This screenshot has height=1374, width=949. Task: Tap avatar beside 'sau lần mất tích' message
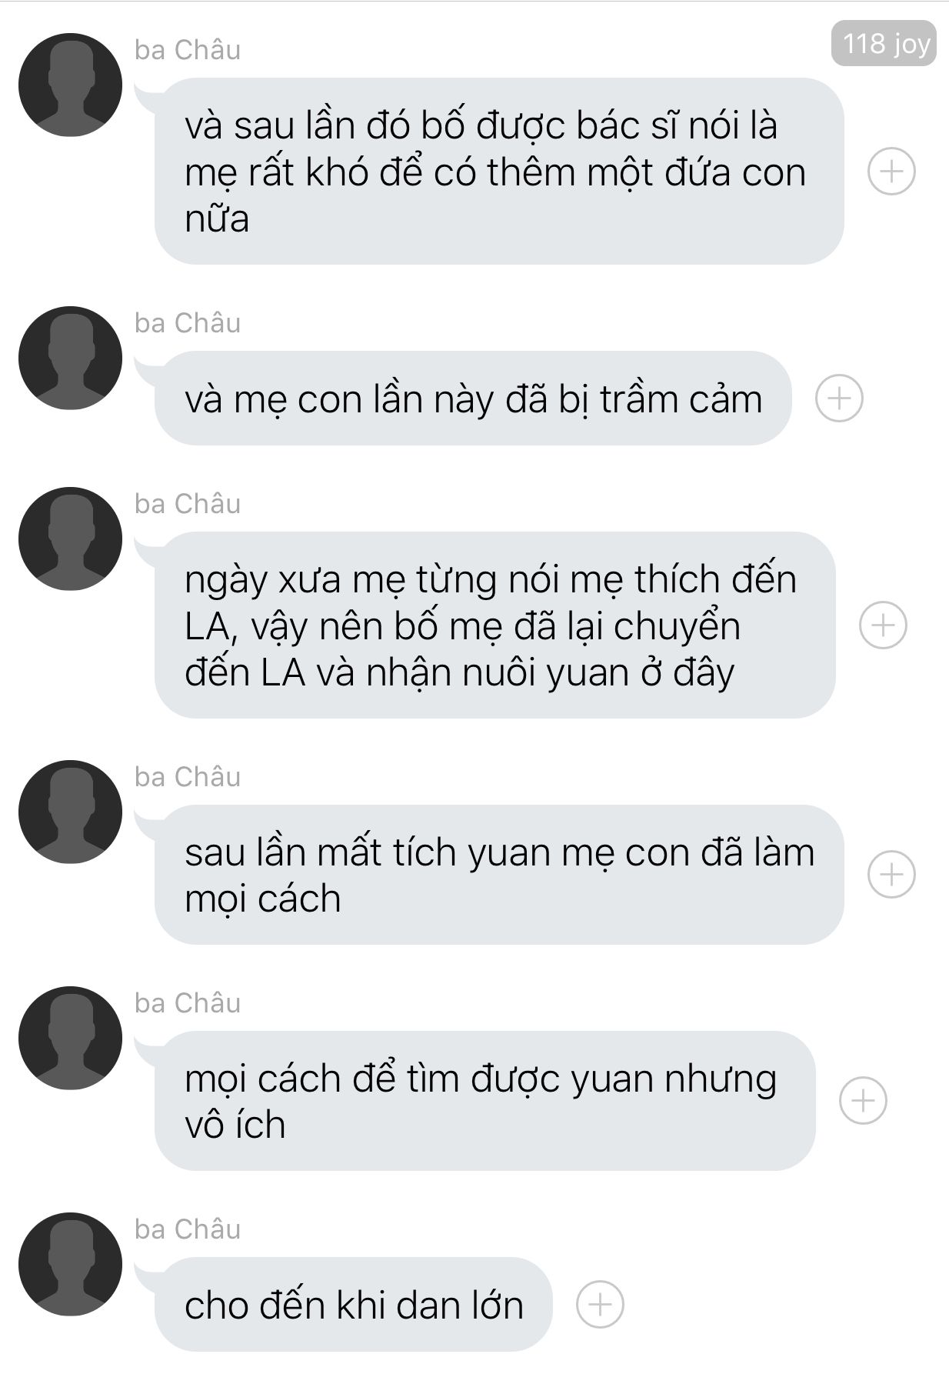click(70, 812)
